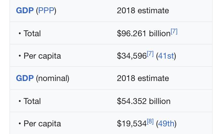Click the $19,534 per capita value
Image resolution: width=221 pixels, height=134 pixels.
(131, 123)
